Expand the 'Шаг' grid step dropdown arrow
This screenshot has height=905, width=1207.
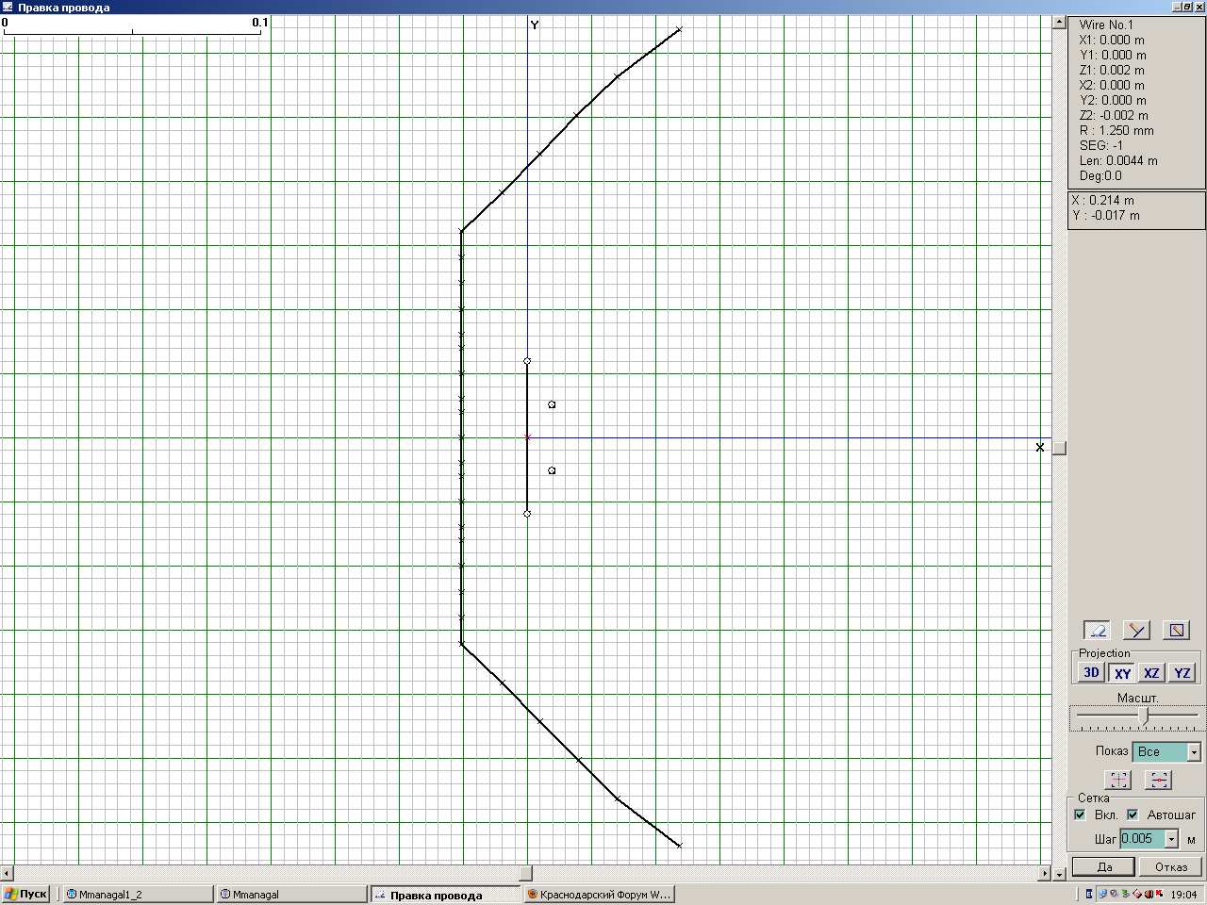coord(1171,839)
